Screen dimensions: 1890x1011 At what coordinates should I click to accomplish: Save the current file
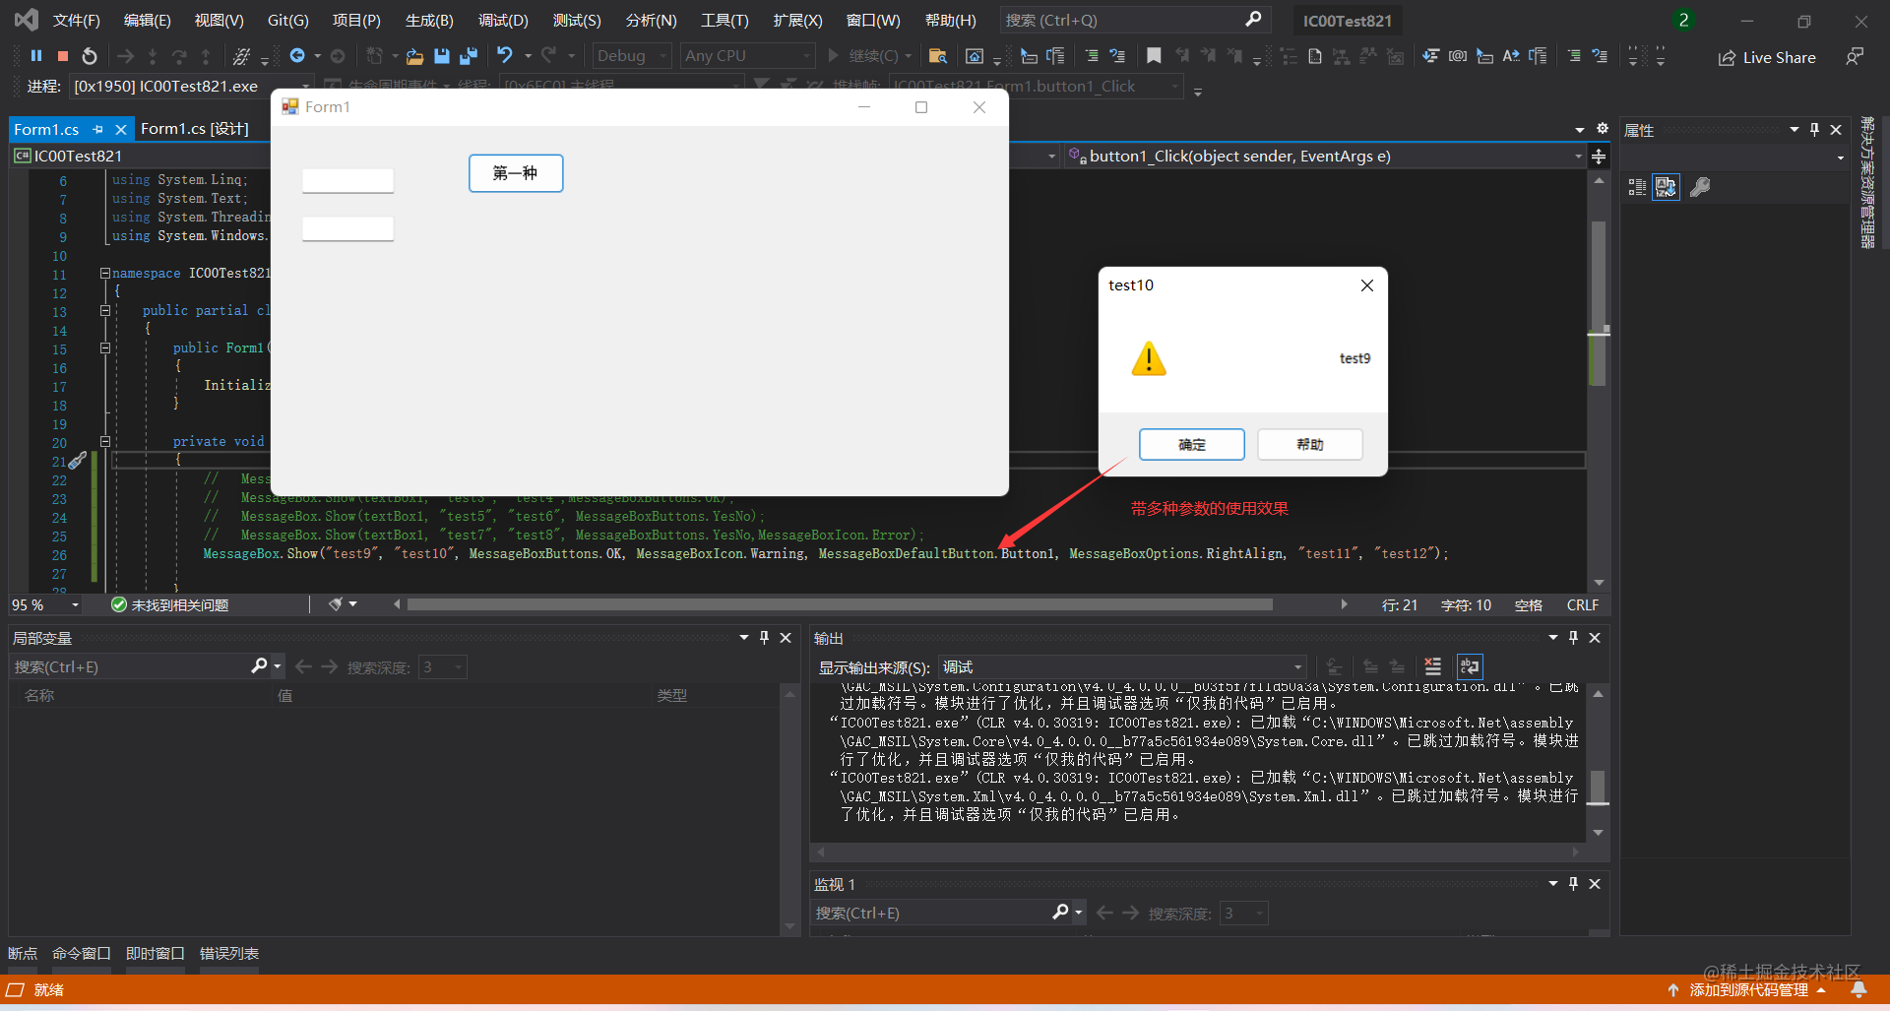442,56
